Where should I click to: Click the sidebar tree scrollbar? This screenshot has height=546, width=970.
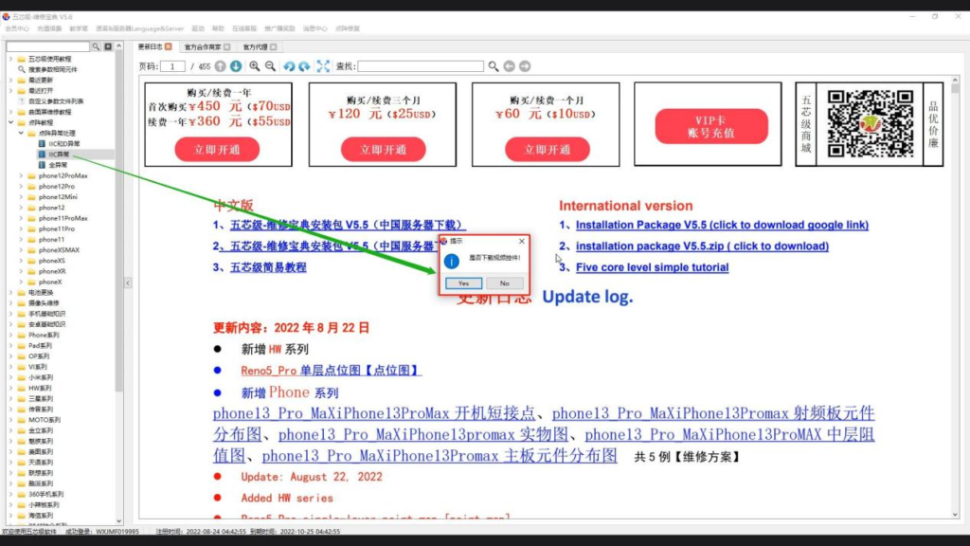[x=118, y=284]
